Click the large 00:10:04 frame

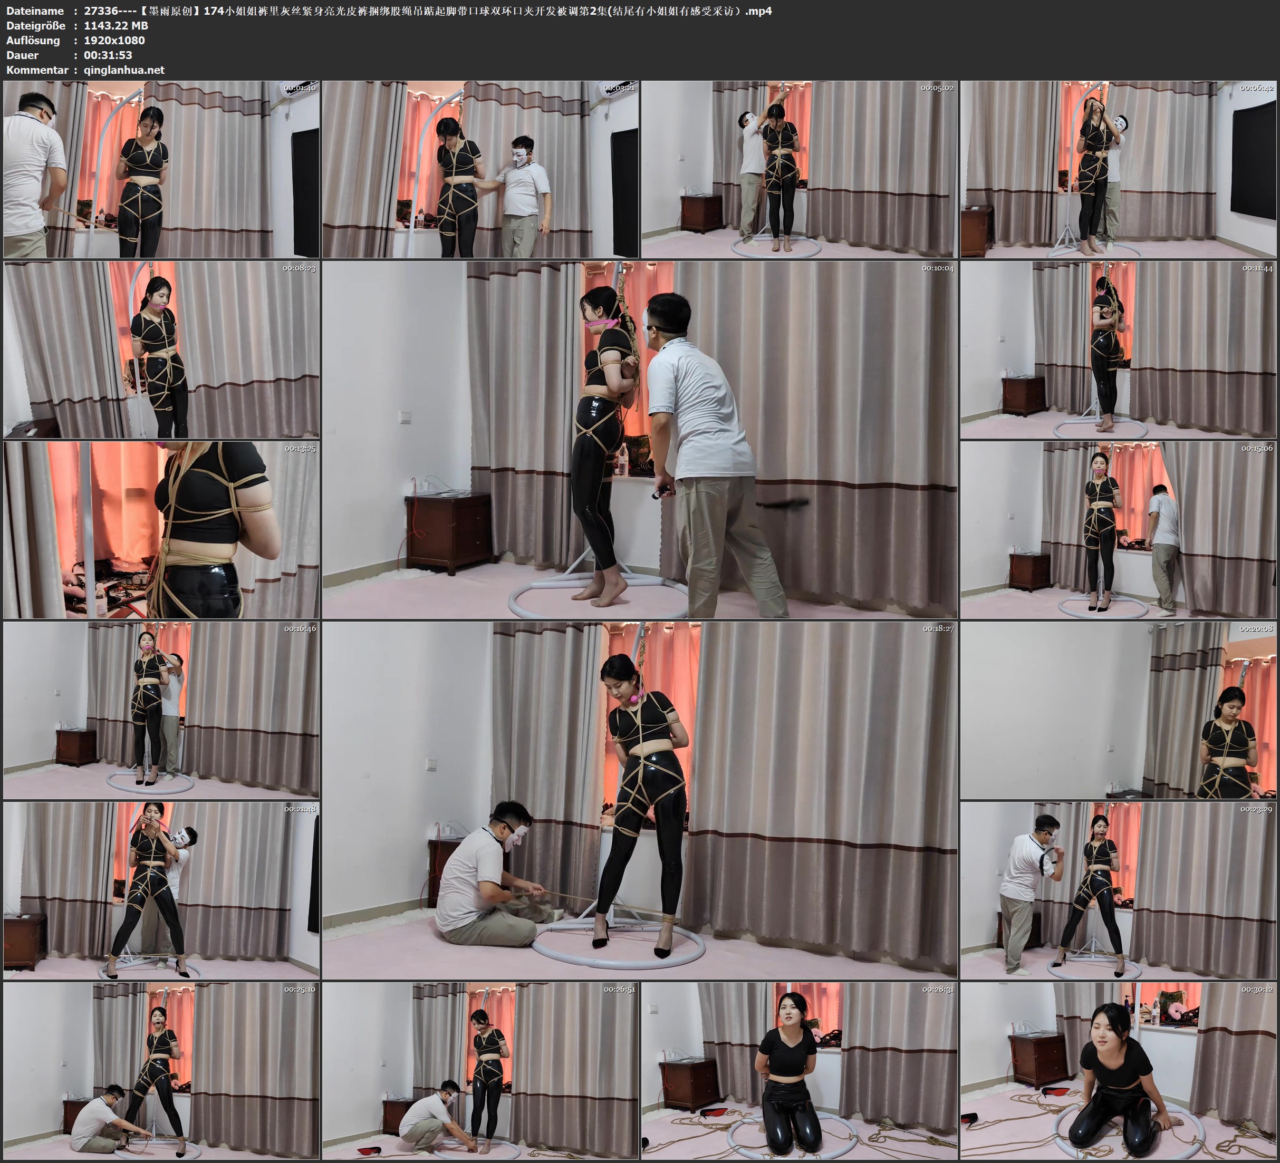pos(639,439)
